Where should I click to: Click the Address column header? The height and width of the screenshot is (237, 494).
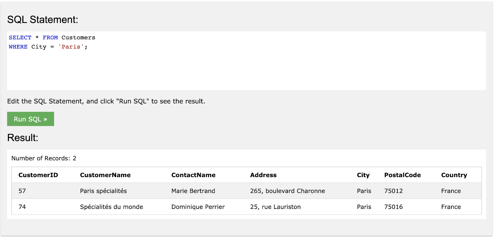coord(263,175)
